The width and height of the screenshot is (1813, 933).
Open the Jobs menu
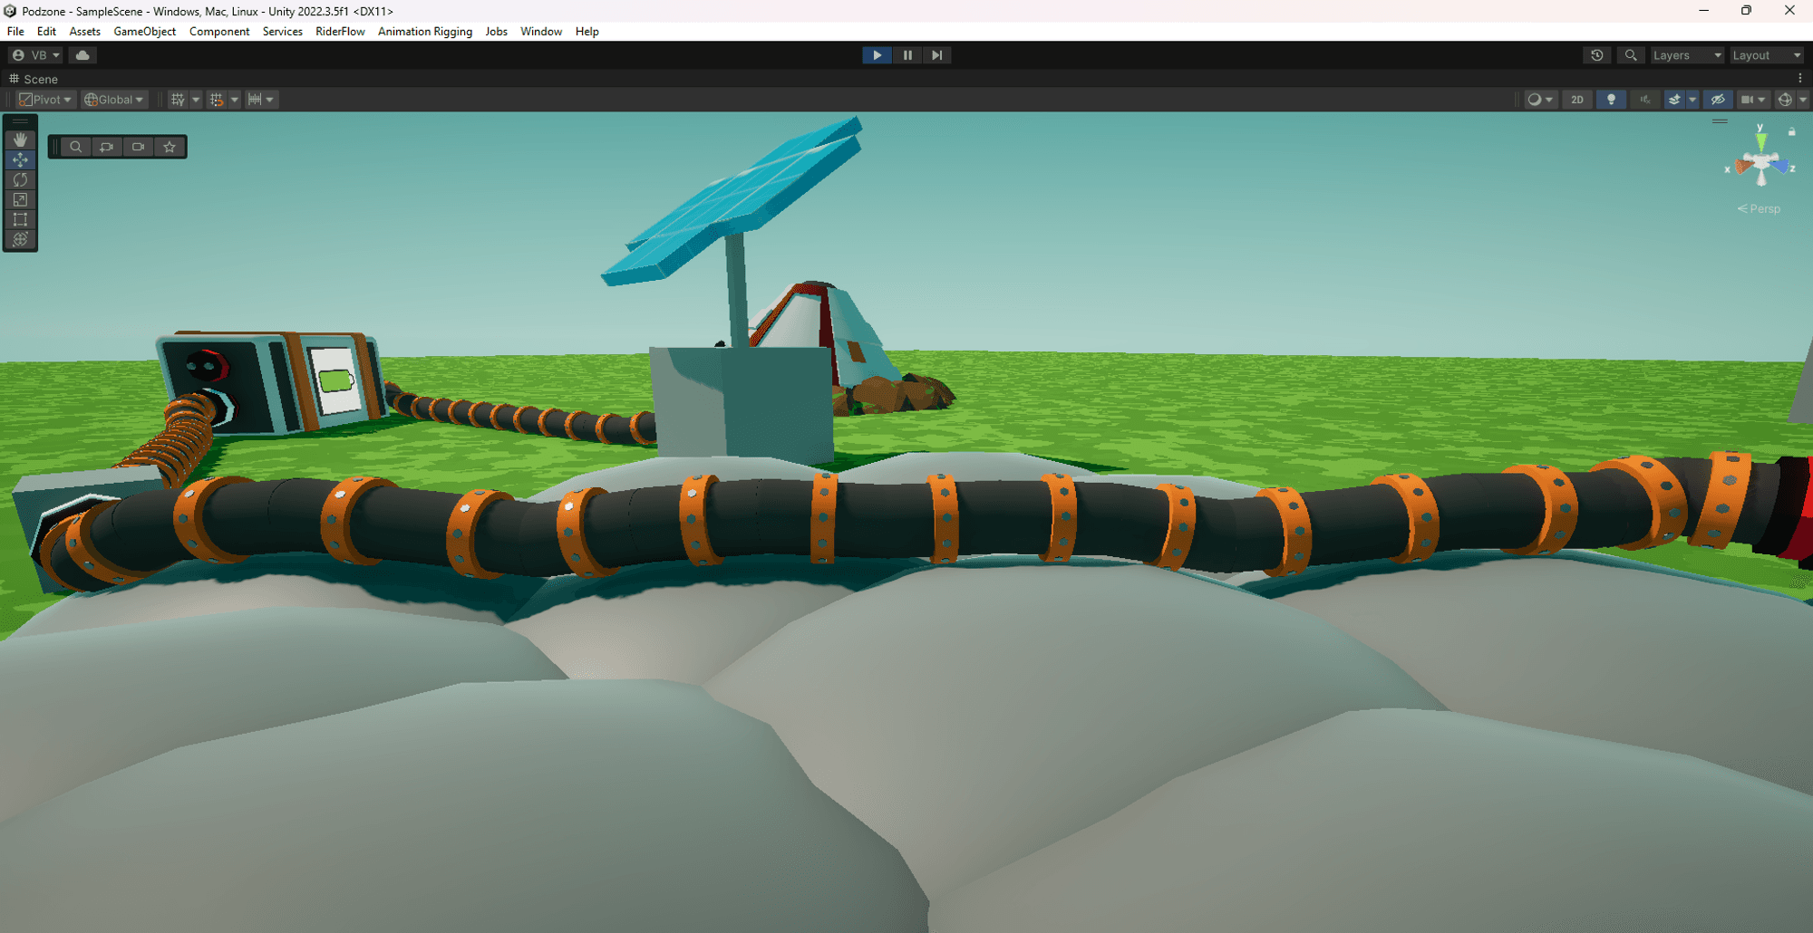click(497, 31)
